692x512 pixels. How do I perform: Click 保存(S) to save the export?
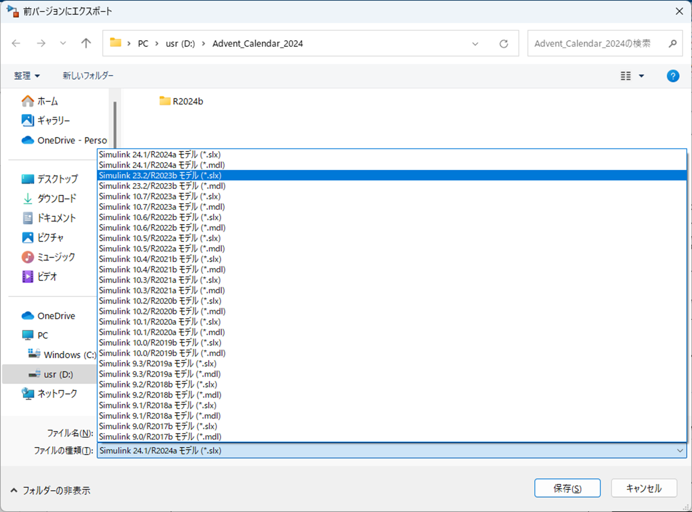(567, 488)
